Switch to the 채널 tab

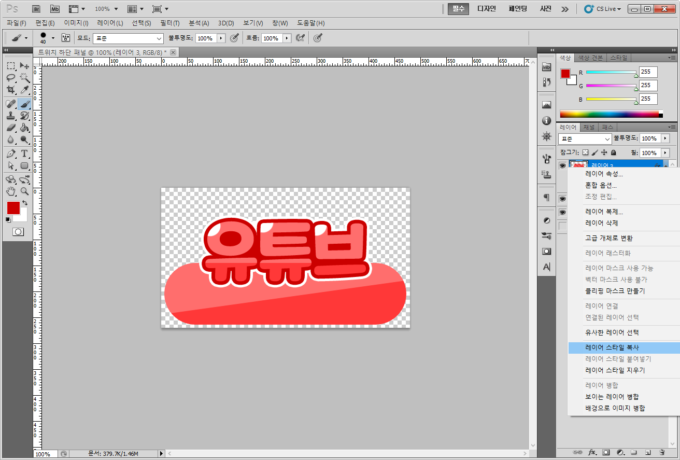[x=589, y=127]
